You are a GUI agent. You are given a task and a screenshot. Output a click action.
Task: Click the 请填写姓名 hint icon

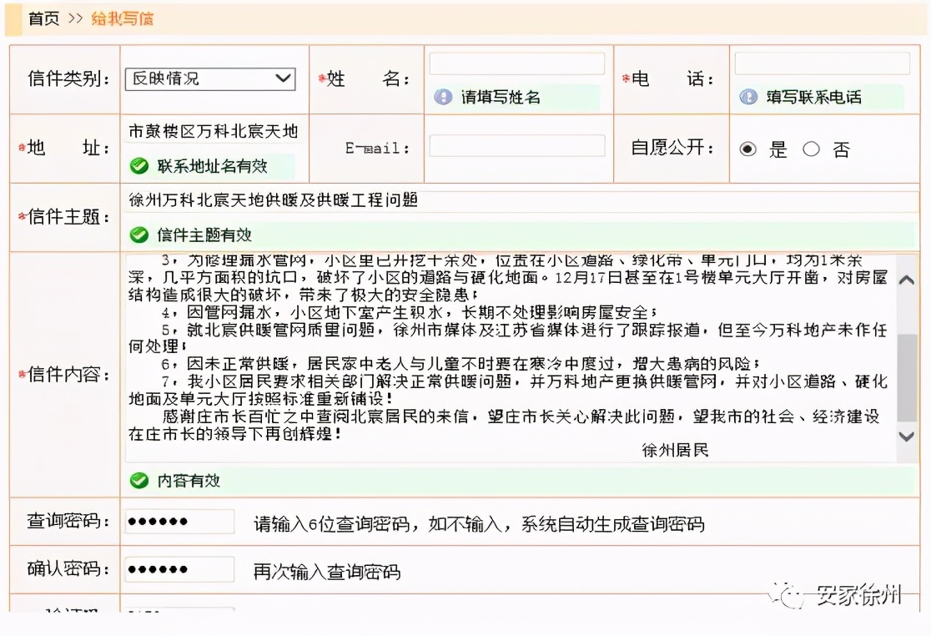443,97
